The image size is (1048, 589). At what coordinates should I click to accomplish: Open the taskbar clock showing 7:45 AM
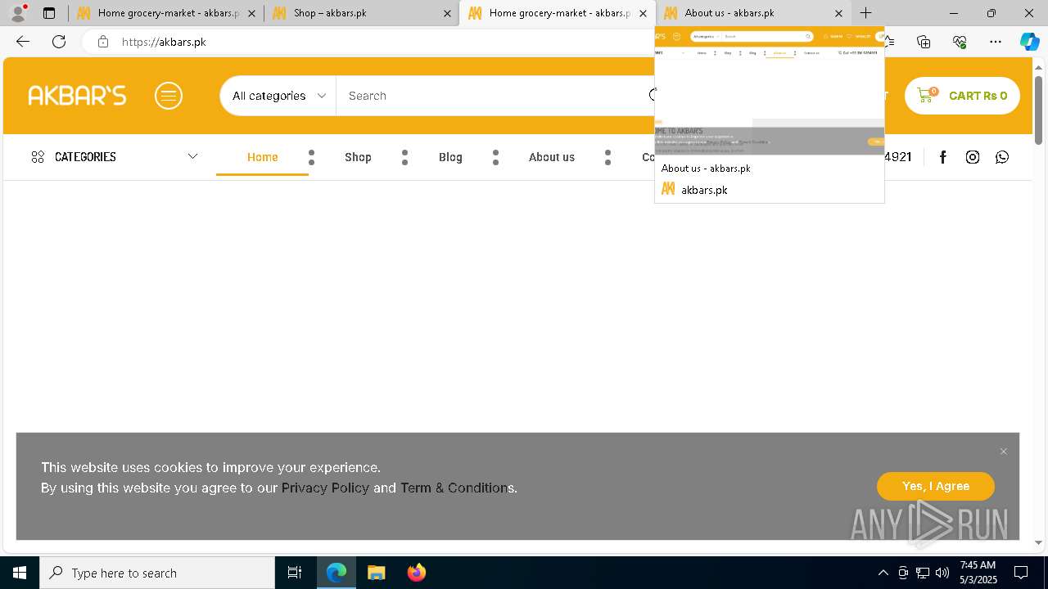(978, 573)
